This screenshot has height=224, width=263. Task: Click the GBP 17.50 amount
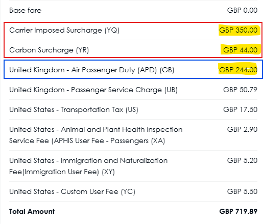pyautogui.click(x=241, y=109)
